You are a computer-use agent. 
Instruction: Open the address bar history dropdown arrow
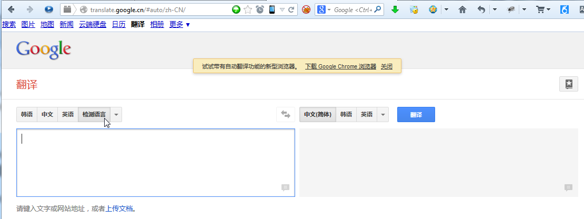coord(283,9)
